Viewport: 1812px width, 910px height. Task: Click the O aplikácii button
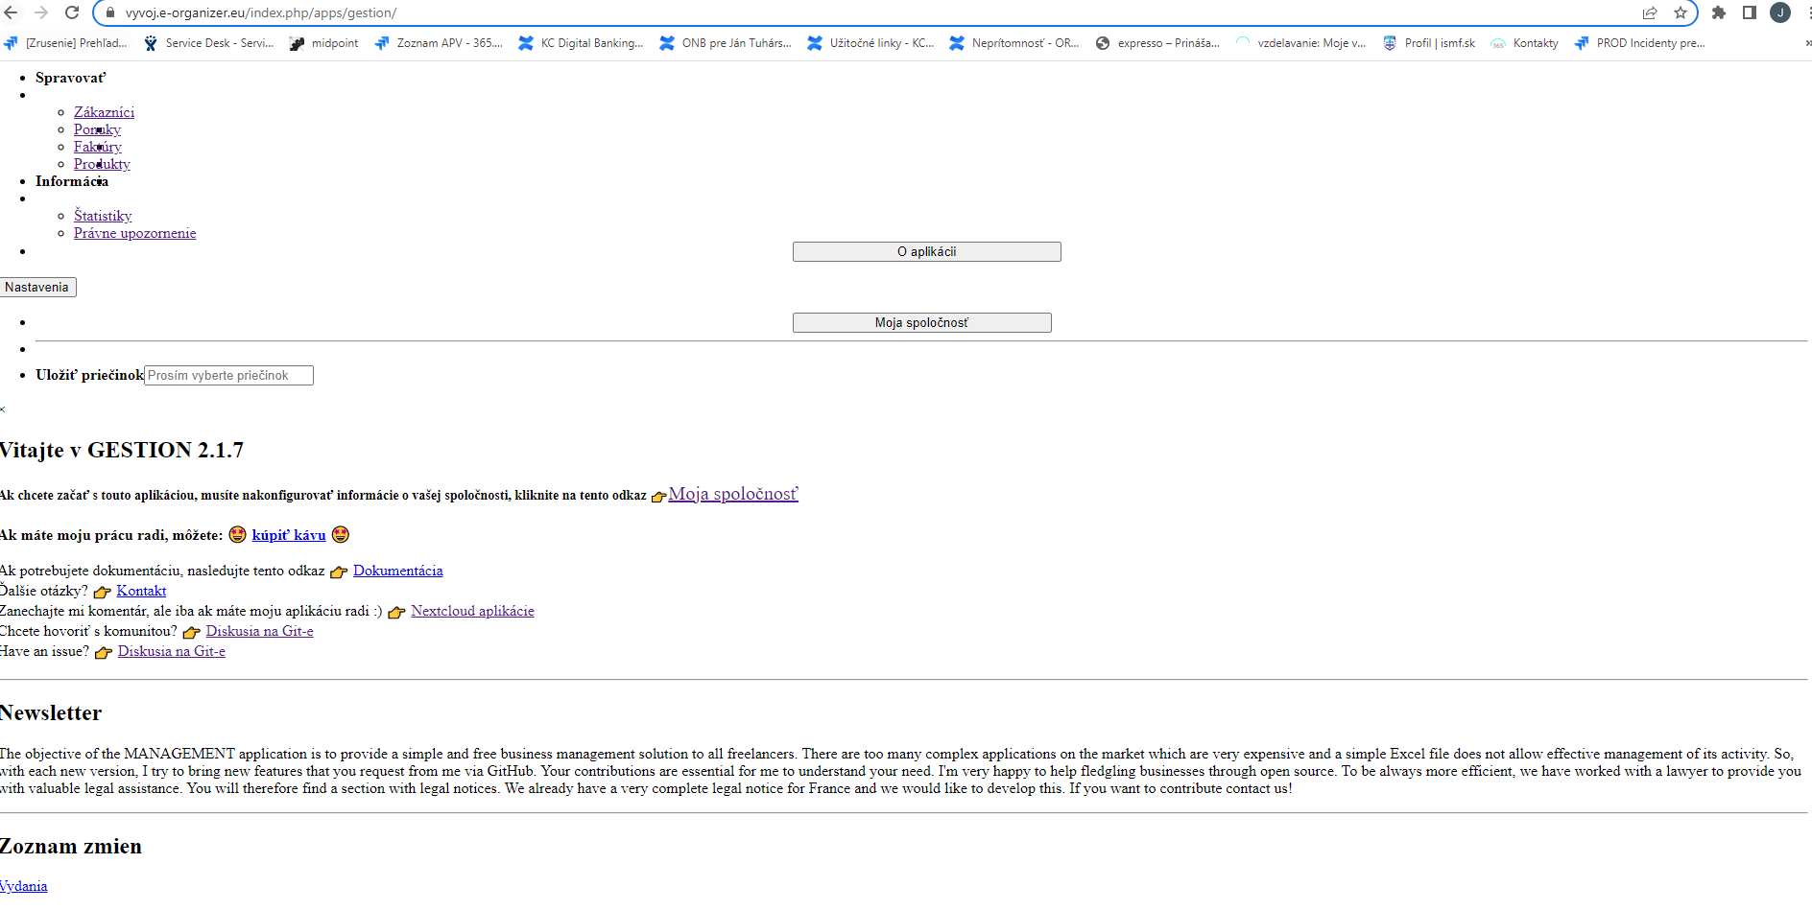point(926,251)
